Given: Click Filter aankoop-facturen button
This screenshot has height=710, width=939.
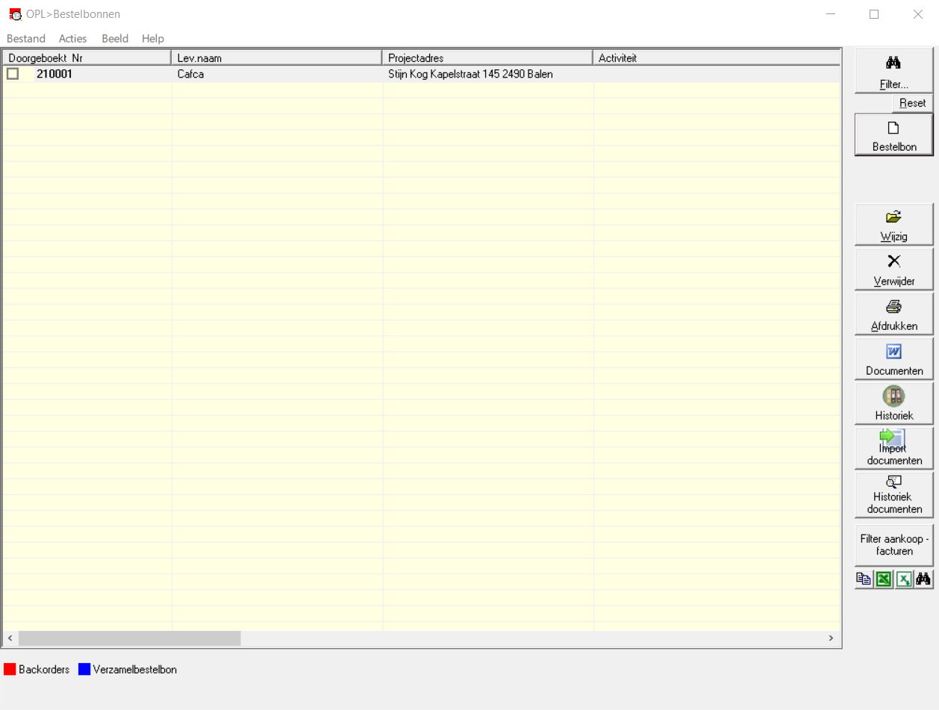Looking at the screenshot, I should 893,545.
